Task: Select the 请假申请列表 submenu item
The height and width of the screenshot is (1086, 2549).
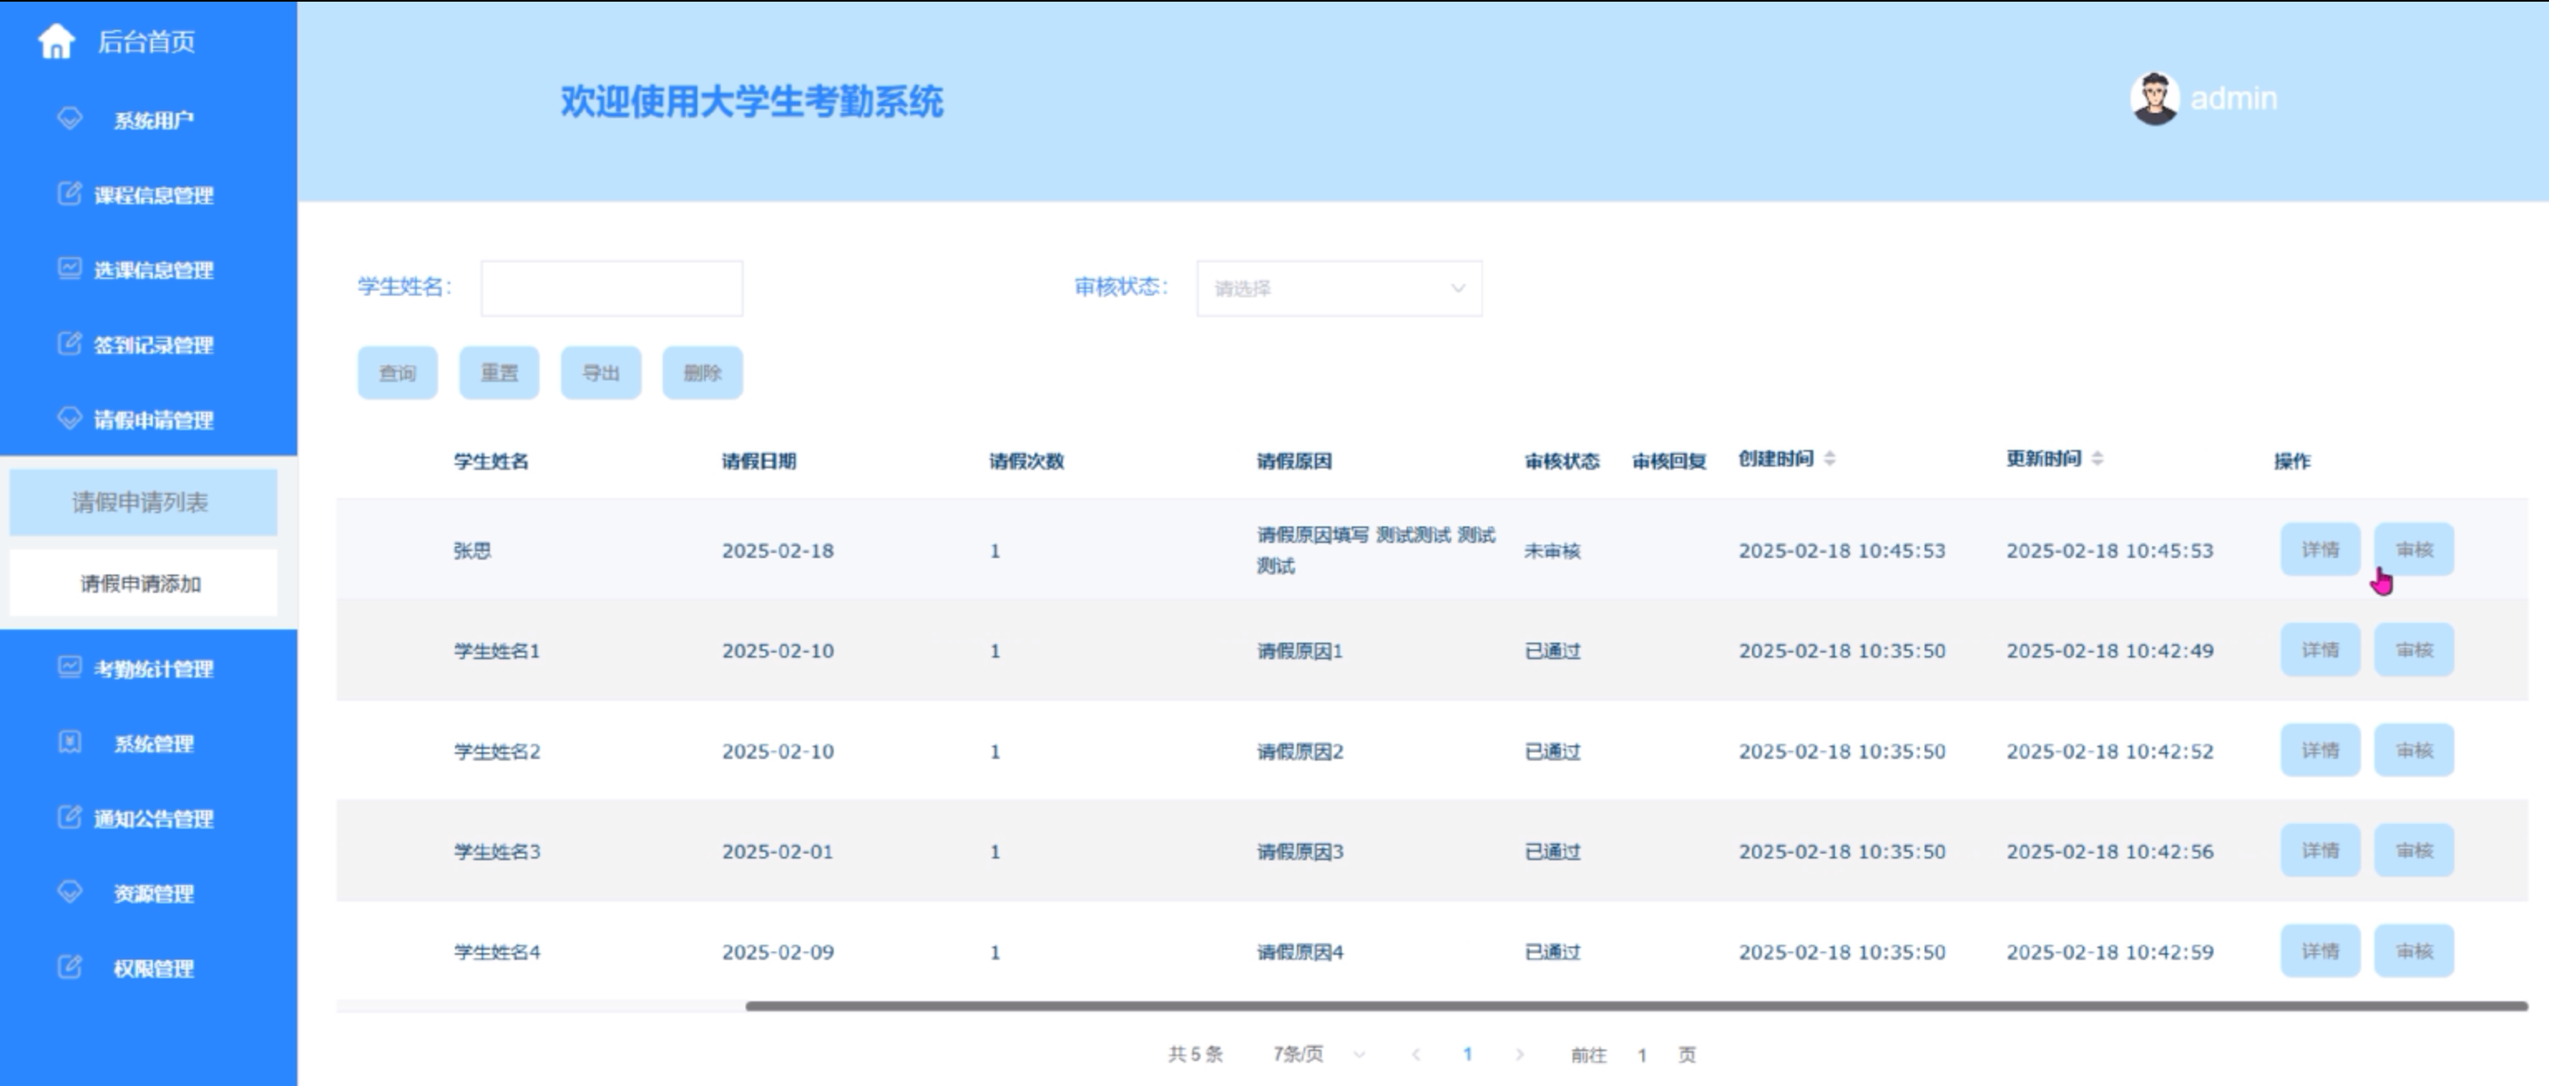Action: click(x=141, y=502)
